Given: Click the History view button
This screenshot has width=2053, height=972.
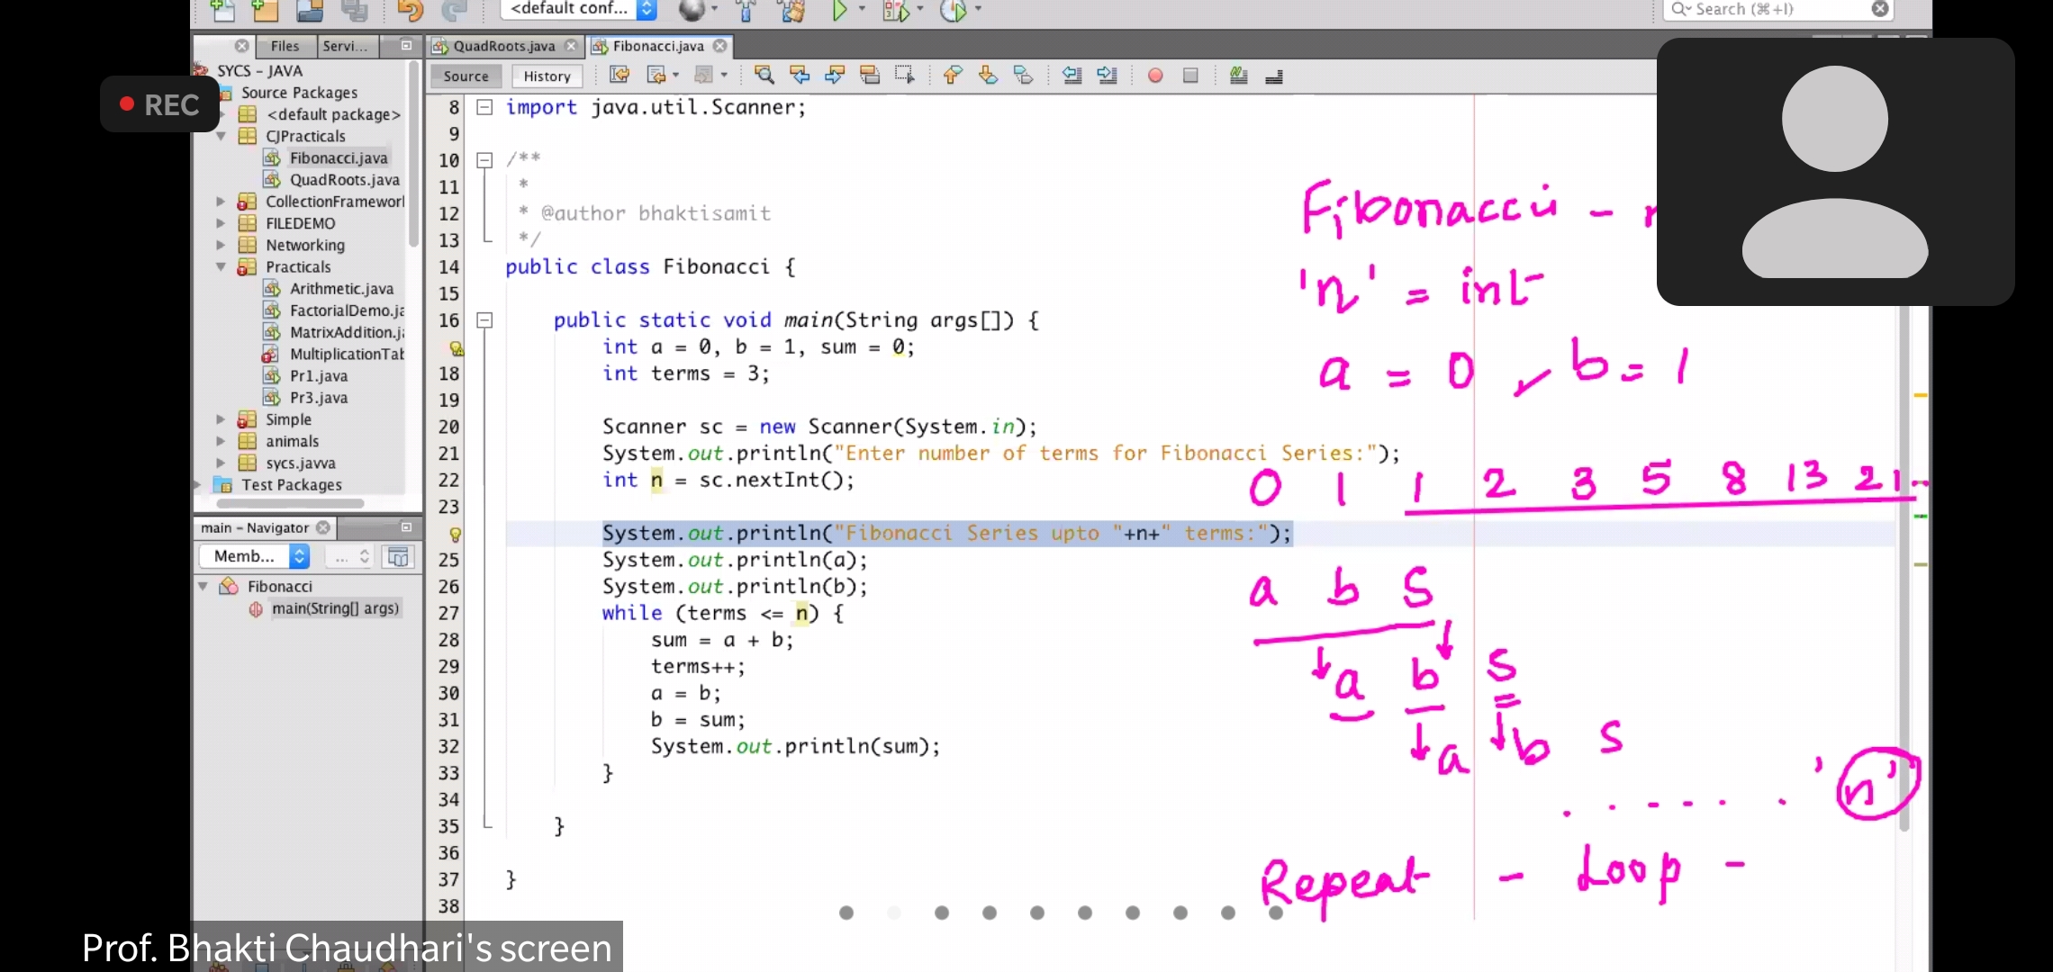Looking at the screenshot, I should [547, 76].
